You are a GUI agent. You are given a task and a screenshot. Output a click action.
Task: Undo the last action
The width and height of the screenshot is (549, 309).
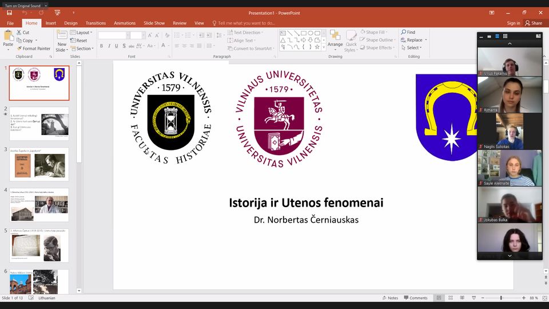pos(25,13)
